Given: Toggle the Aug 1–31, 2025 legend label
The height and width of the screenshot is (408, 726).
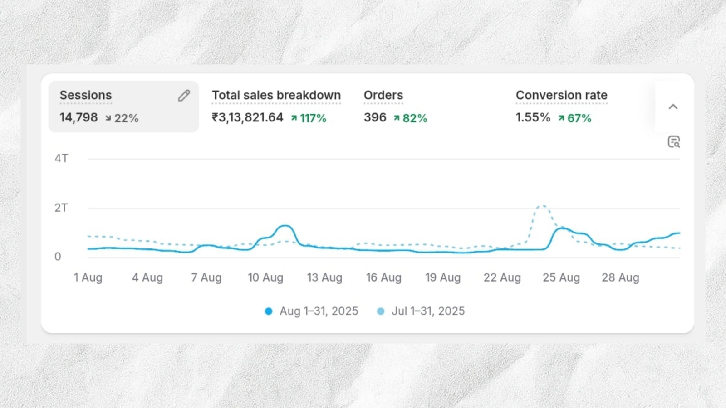Looking at the screenshot, I should [x=319, y=311].
